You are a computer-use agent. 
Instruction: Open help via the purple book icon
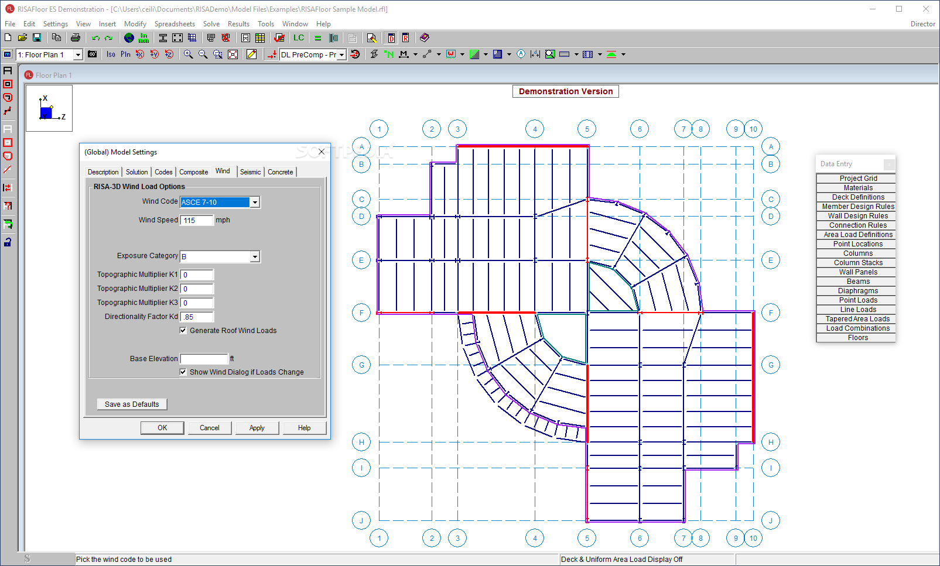click(425, 37)
